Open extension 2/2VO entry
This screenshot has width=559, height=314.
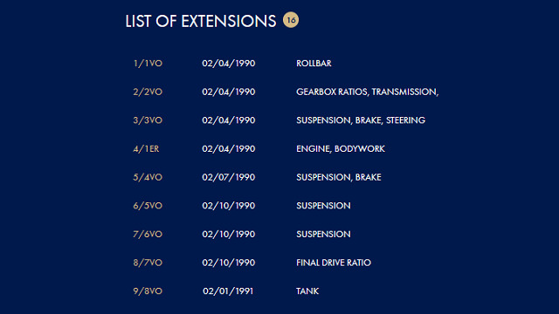tap(148, 92)
